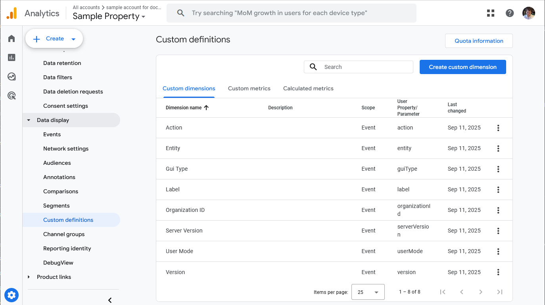The width and height of the screenshot is (545, 305).
Task: Click the Action dimension name
Action: [174, 128]
